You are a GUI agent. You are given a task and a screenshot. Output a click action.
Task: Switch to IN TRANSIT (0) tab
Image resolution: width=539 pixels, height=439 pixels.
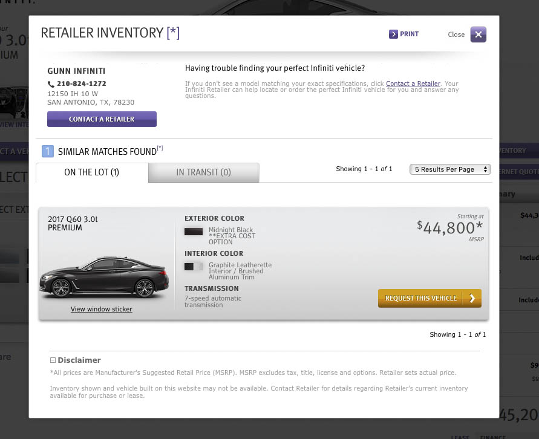tap(203, 172)
